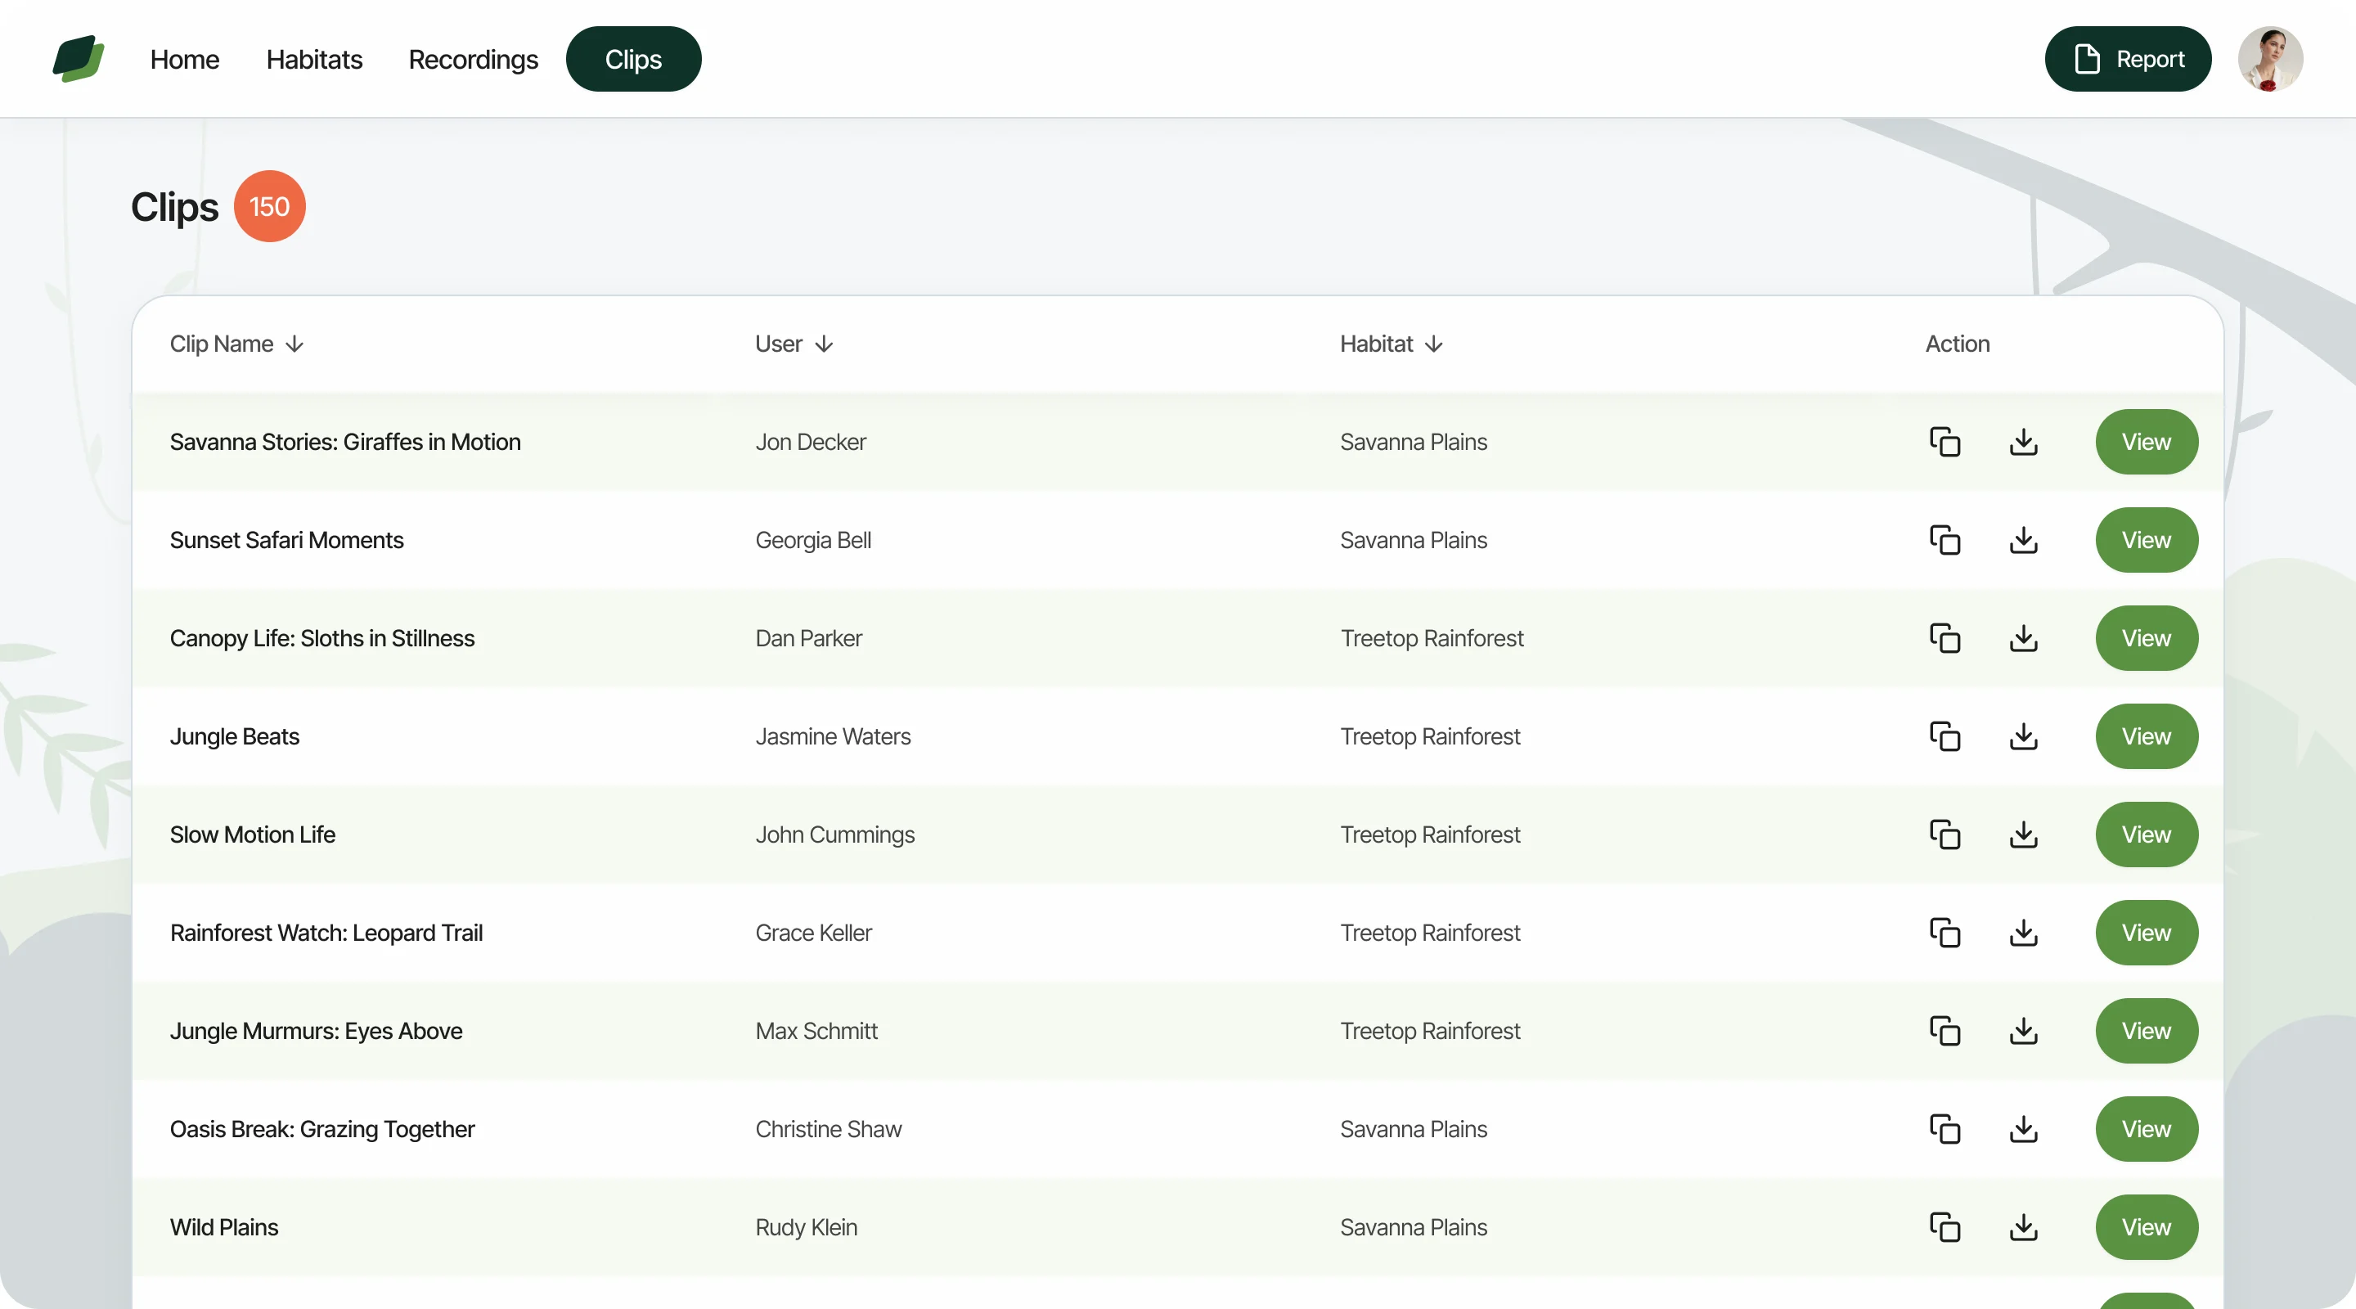Switch to the Recordings tab
This screenshot has height=1309, width=2356.
coord(473,60)
